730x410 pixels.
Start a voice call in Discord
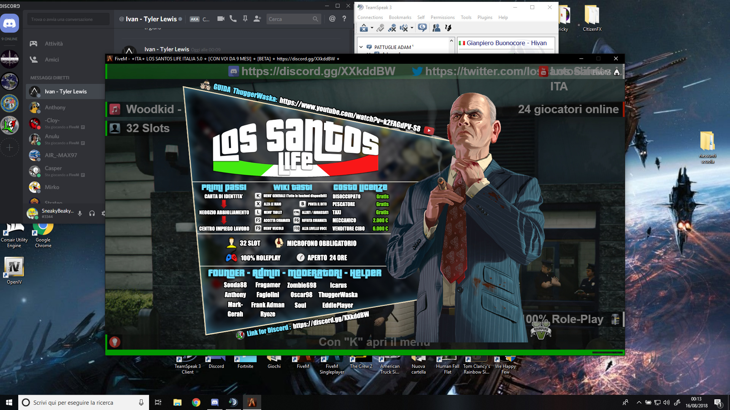pyautogui.click(x=233, y=19)
